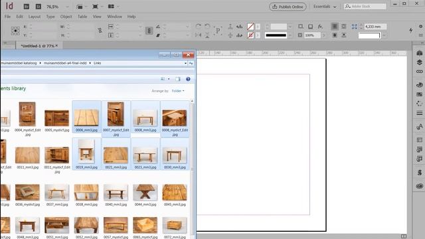Click the reference point locator grid
This screenshot has height=239, width=425.
pos(15,31)
